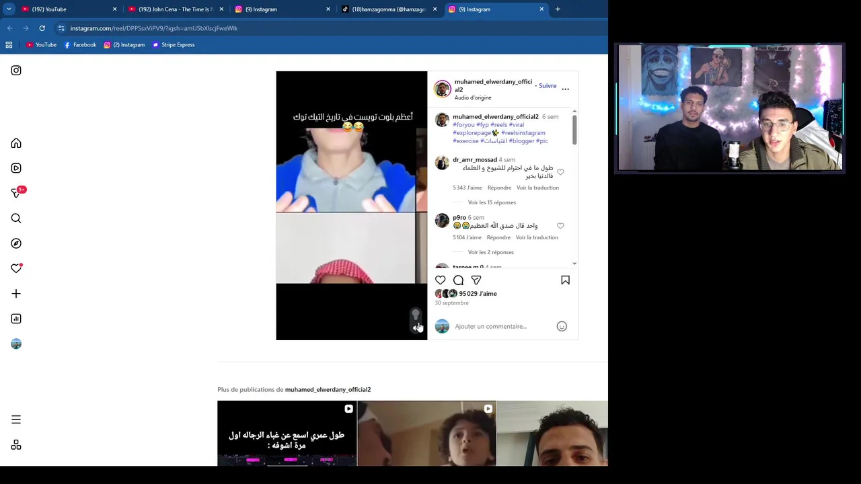Open the second suggested reel thumbnail

(426, 434)
